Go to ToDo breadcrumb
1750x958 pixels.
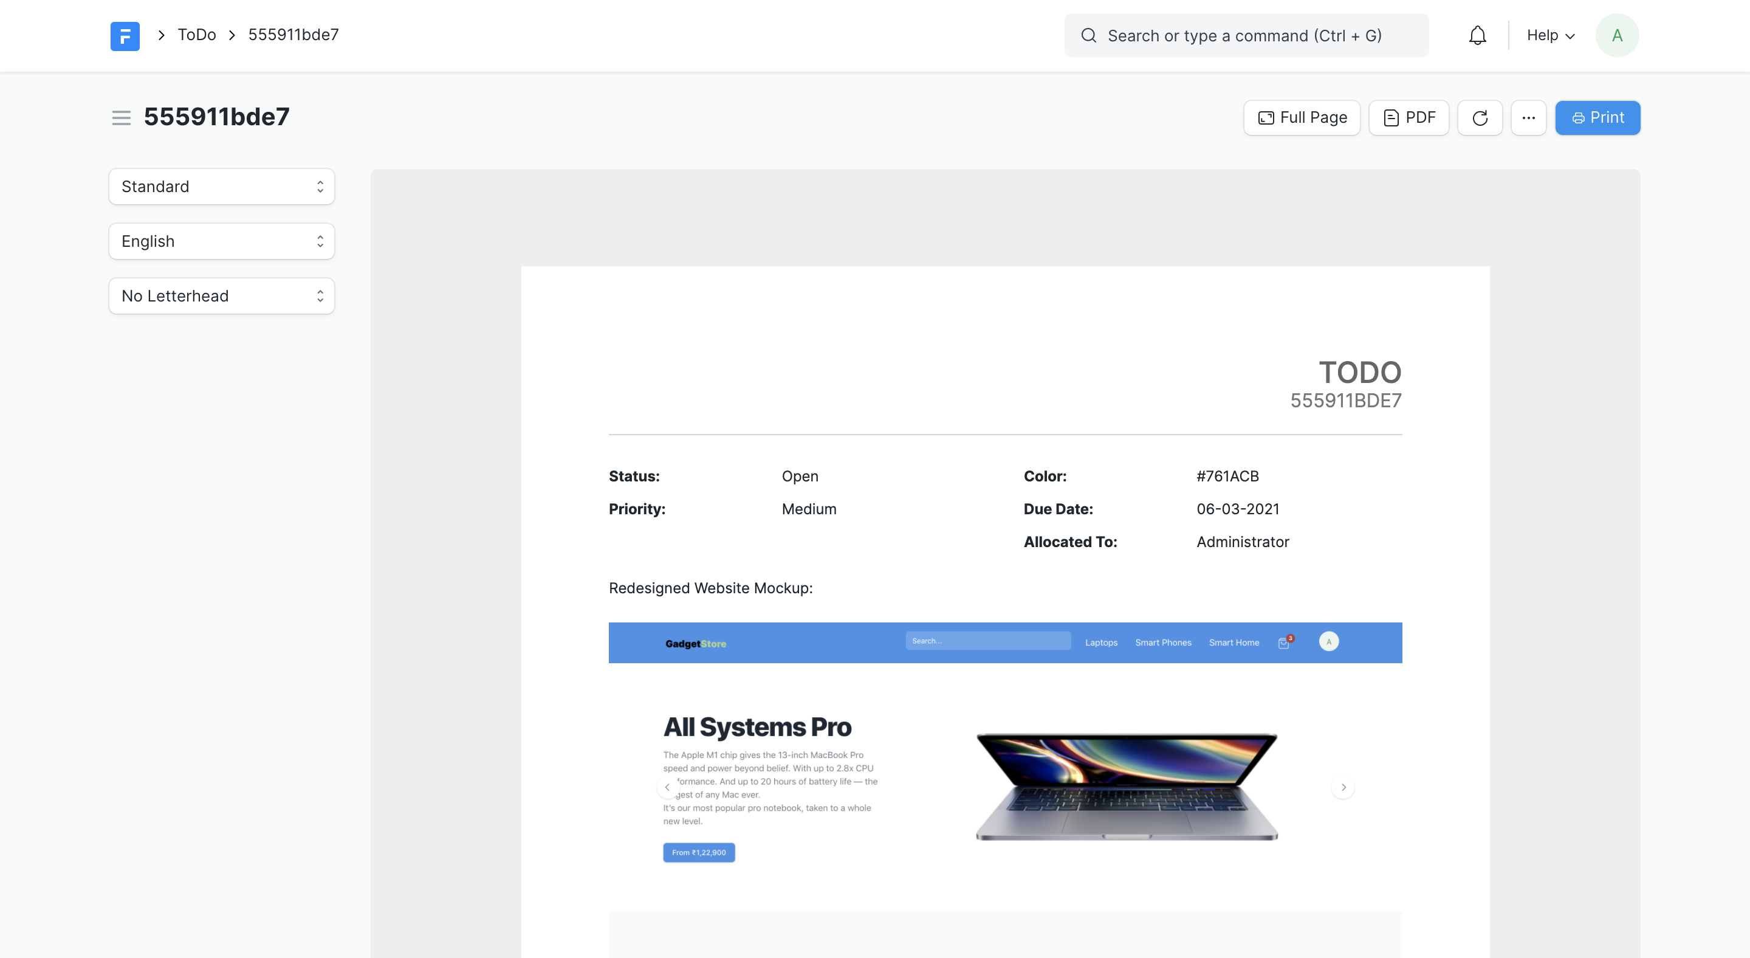tap(196, 35)
